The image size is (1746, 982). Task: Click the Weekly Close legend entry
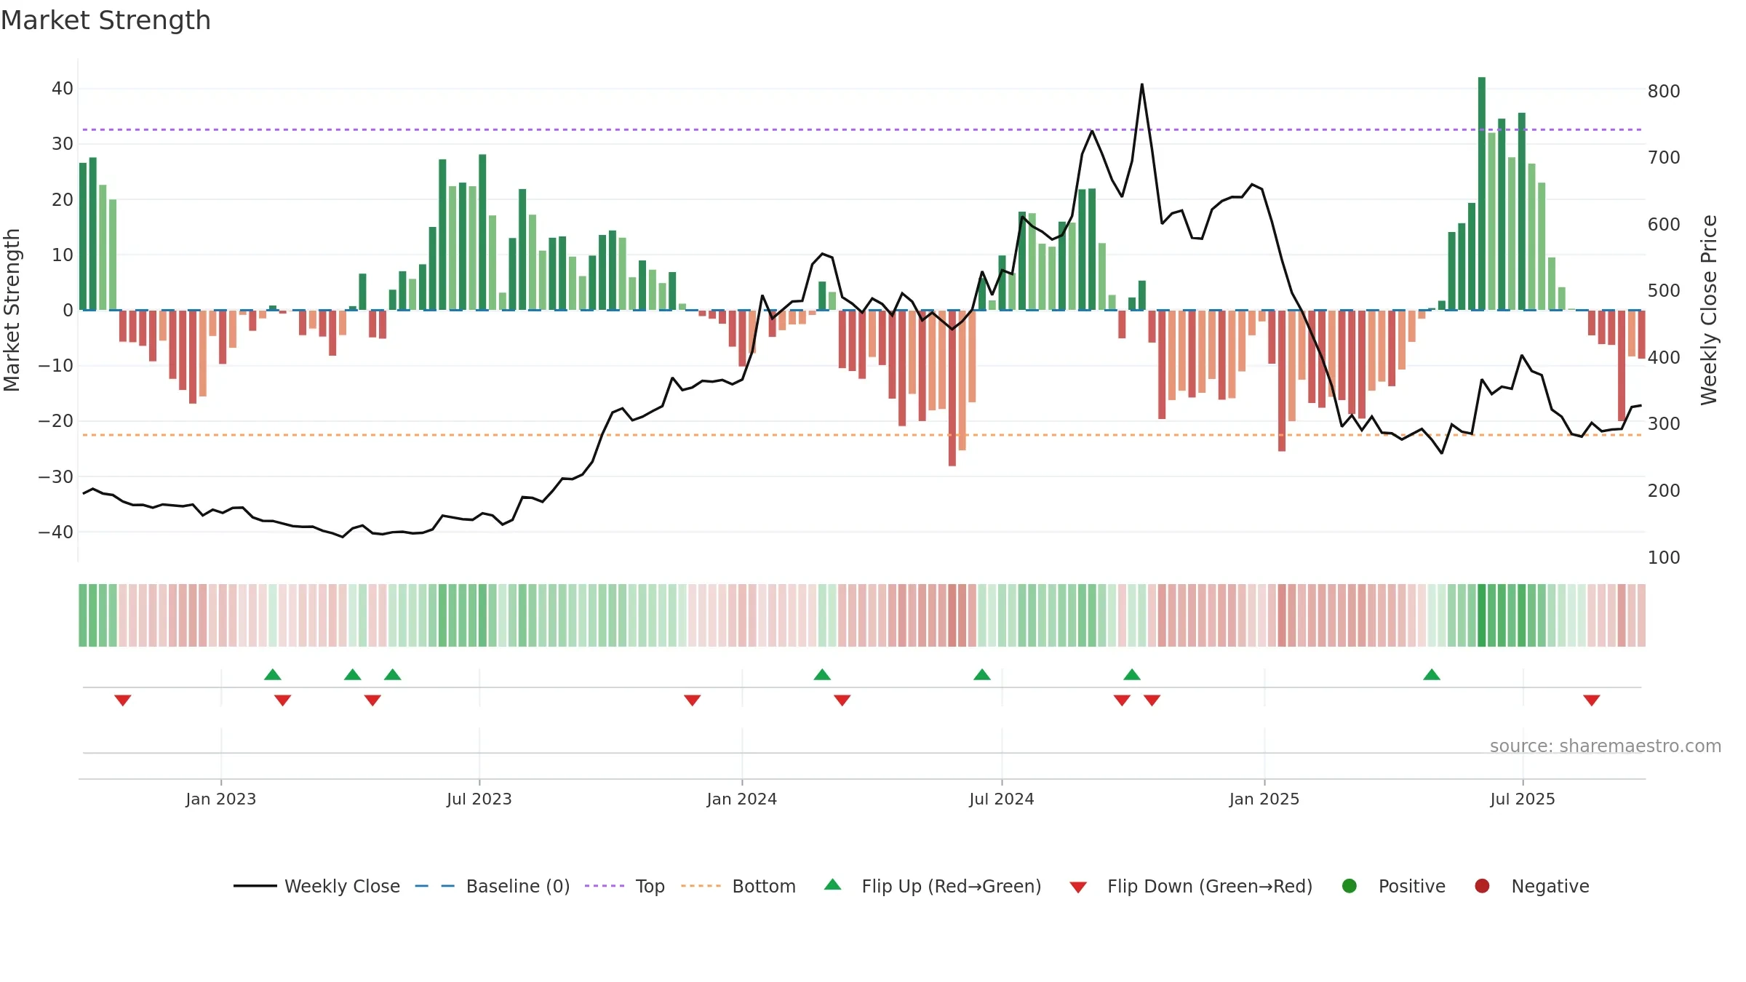pyautogui.click(x=316, y=886)
